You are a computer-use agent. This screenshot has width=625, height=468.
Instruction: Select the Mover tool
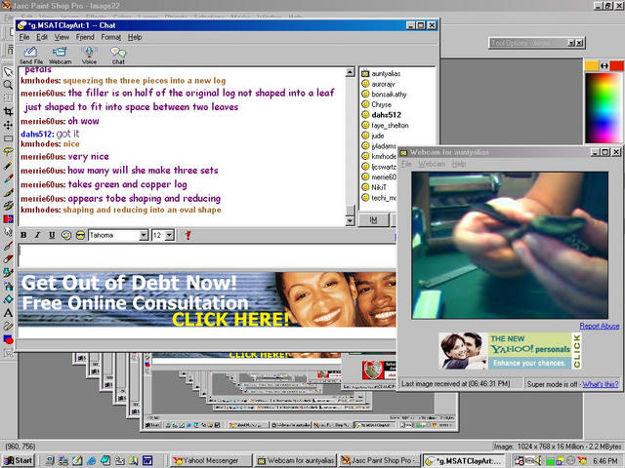tap(8, 126)
